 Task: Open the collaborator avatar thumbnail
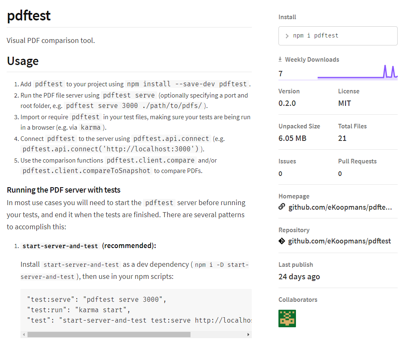pos(287,318)
